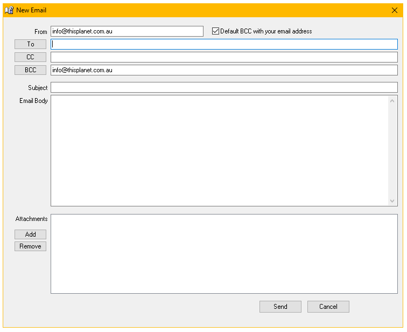This screenshot has height=332, width=407.
Task: Click into the To address field
Action: pyautogui.click(x=224, y=44)
